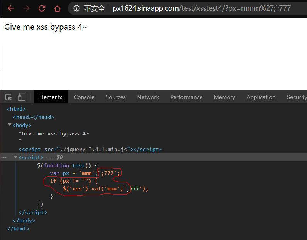The height and width of the screenshot is (240, 307).
Task: Click the three-dot actions beside script node
Action: click(x=4, y=157)
